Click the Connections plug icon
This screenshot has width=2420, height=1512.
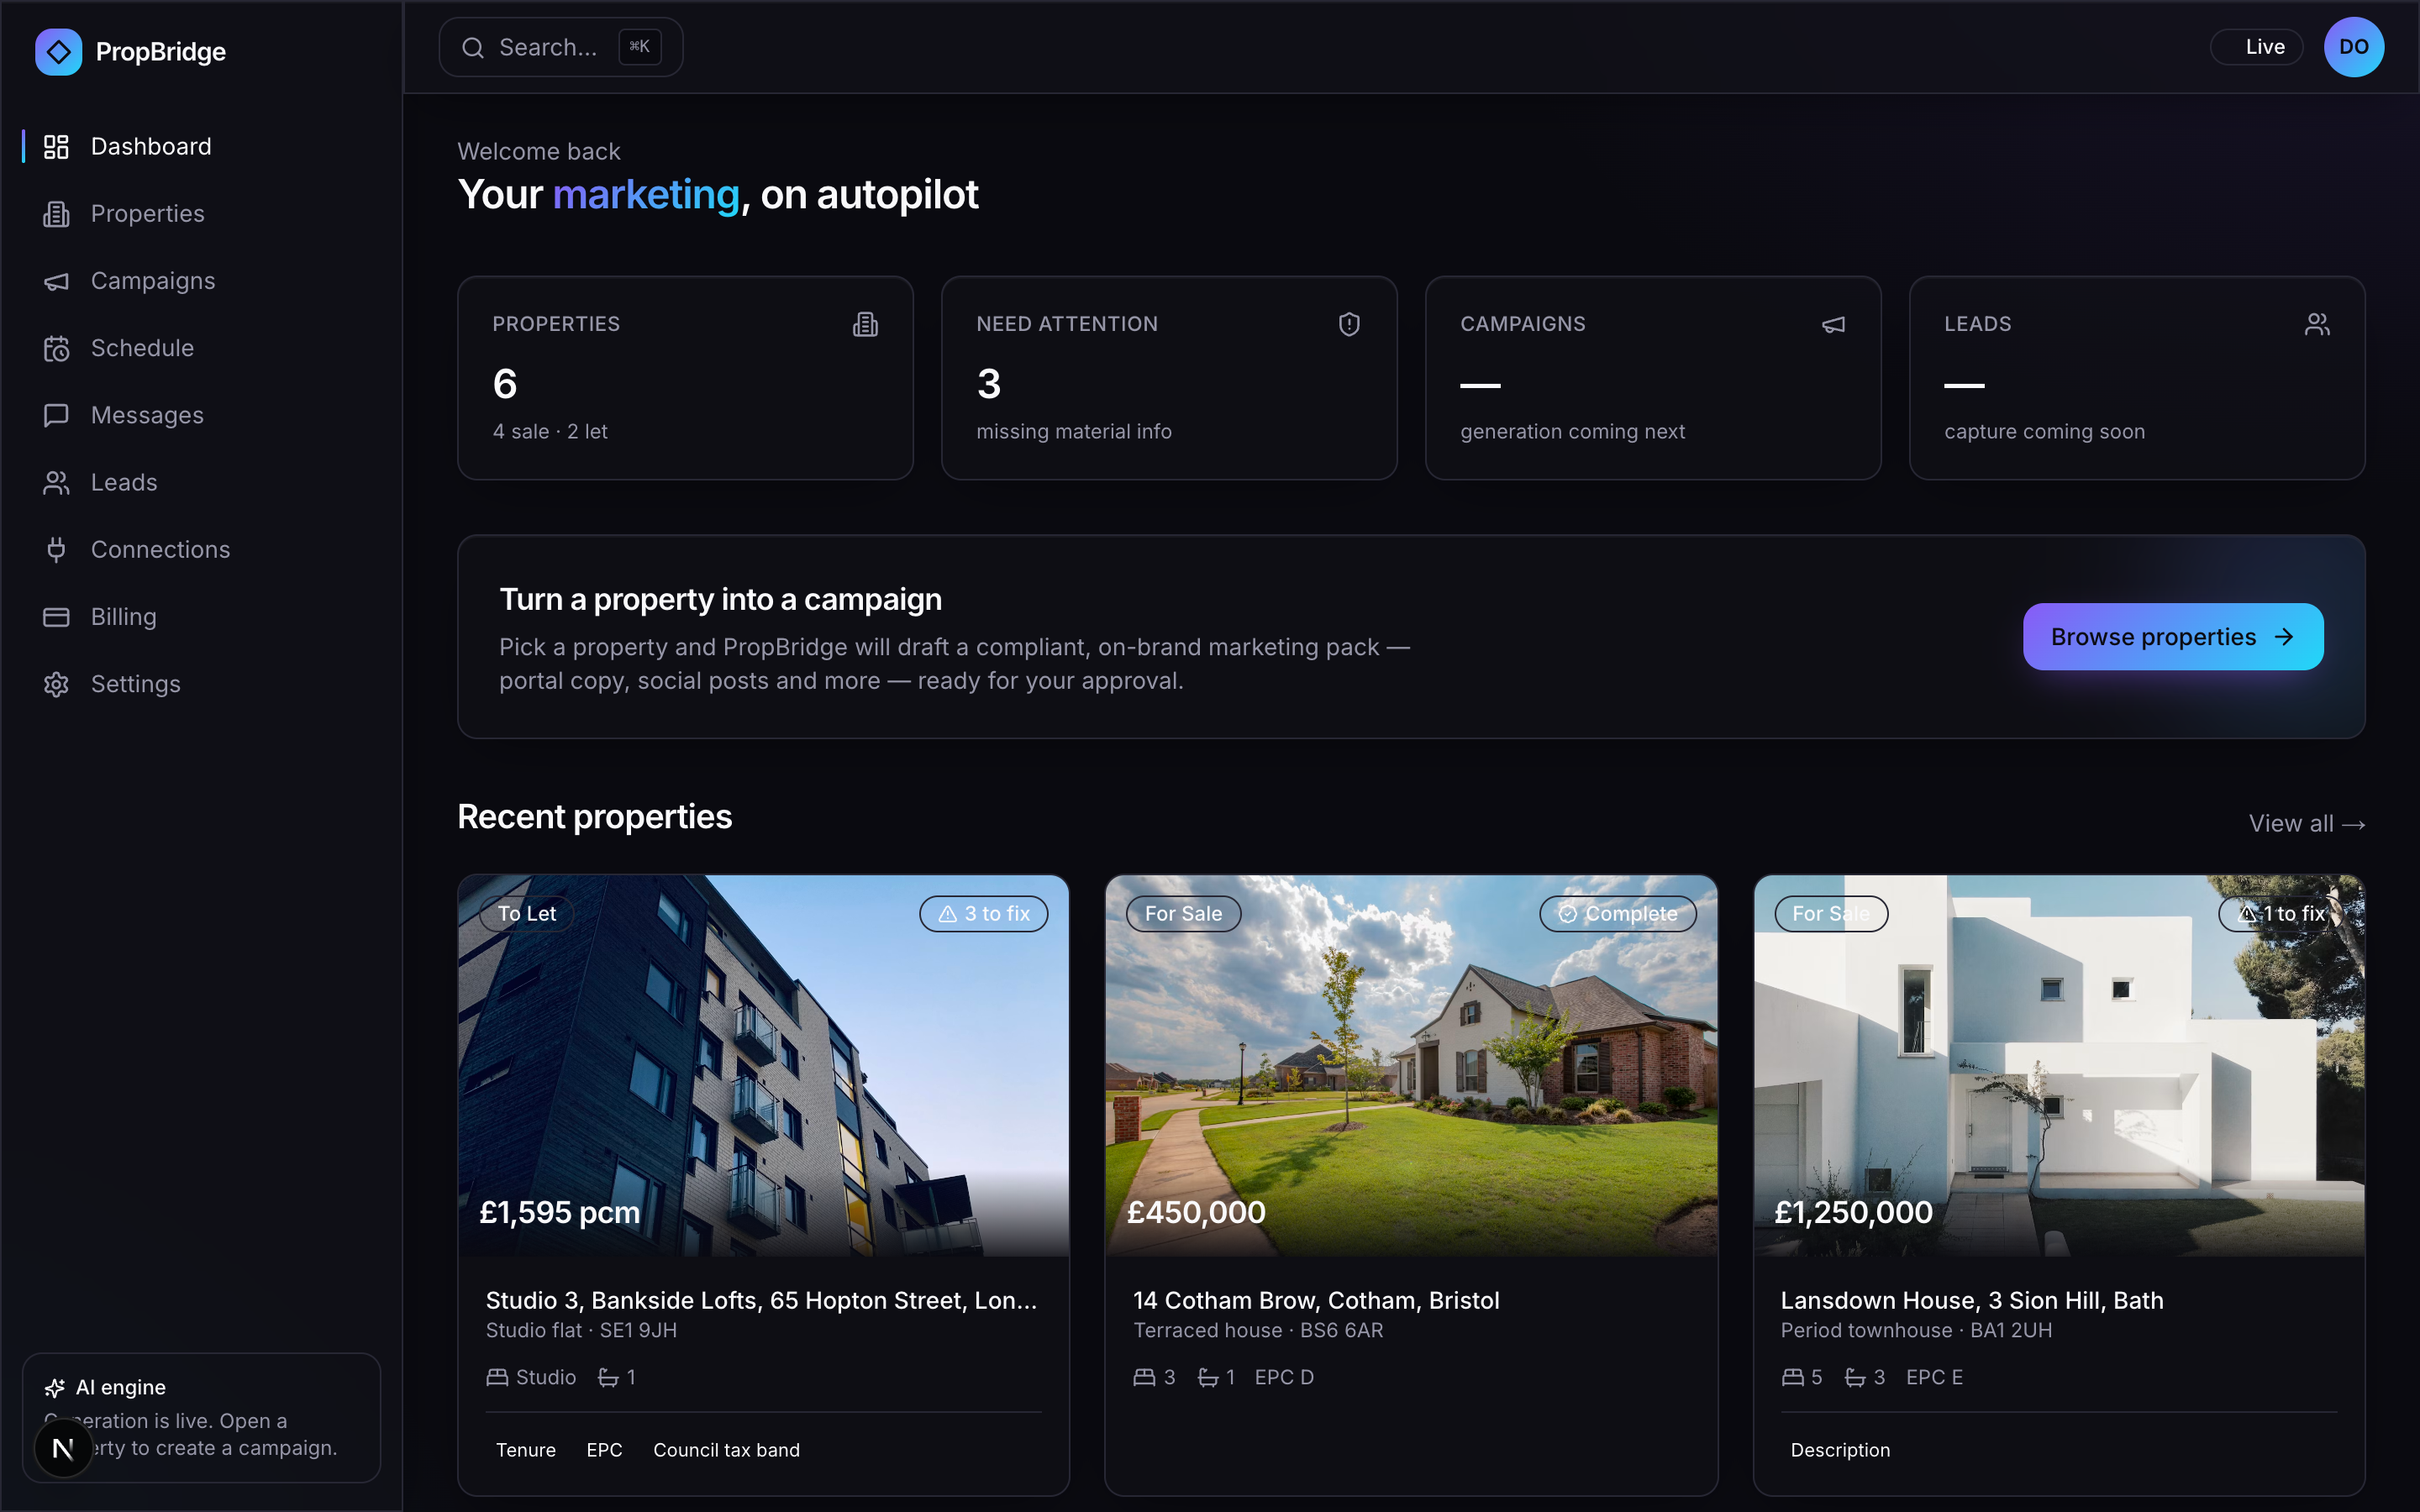tap(56, 550)
